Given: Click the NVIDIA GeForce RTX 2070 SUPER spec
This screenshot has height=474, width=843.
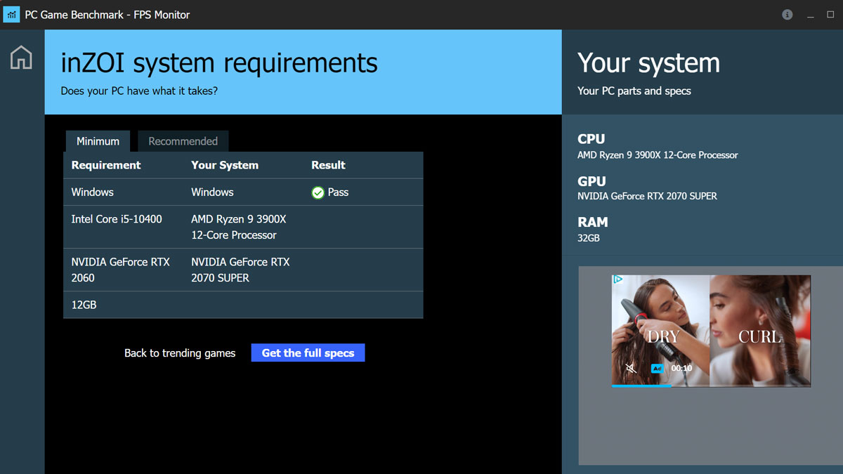Looking at the screenshot, I should coord(646,197).
